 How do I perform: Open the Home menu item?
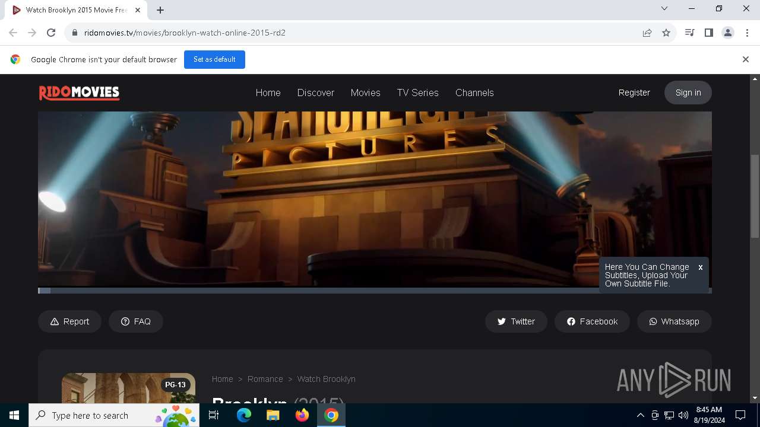coord(268,93)
